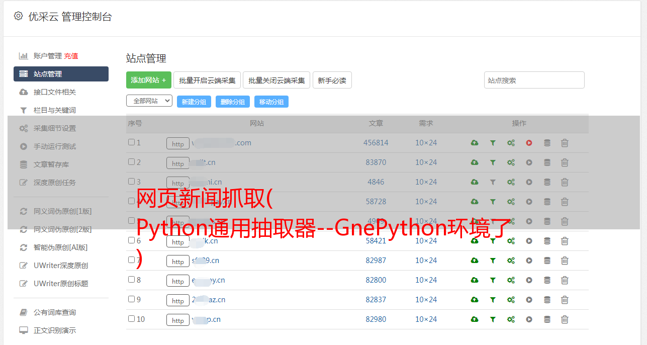Open gears icon in row 82980
This screenshot has width=647, height=345.
pos(511,319)
